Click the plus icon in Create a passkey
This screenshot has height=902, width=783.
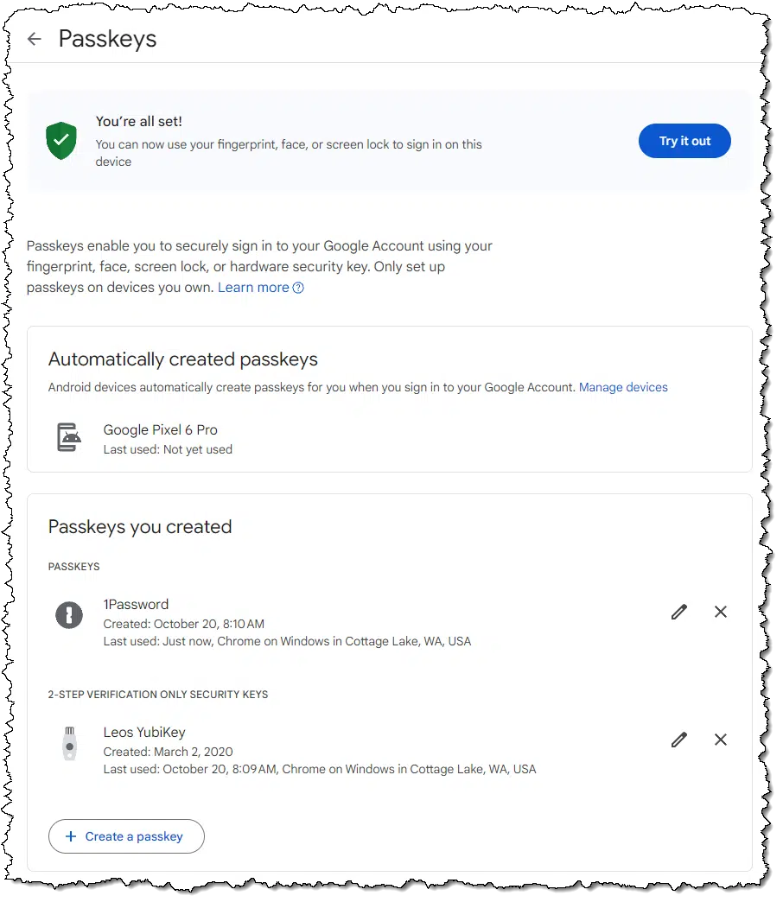(71, 836)
